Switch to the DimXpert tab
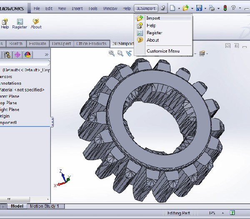Viewport: 250px width, 219px height. click(x=61, y=44)
